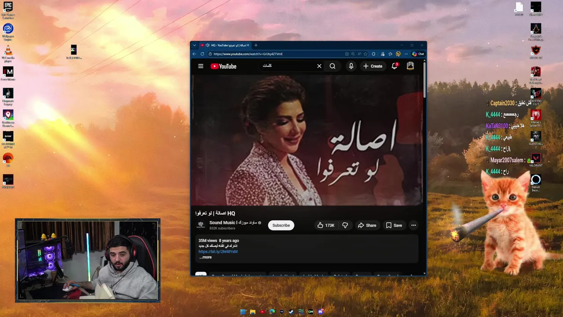Open the YouTube hamburger guide menu
The width and height of the screenshot is (563, 317).
pos(201,66)
